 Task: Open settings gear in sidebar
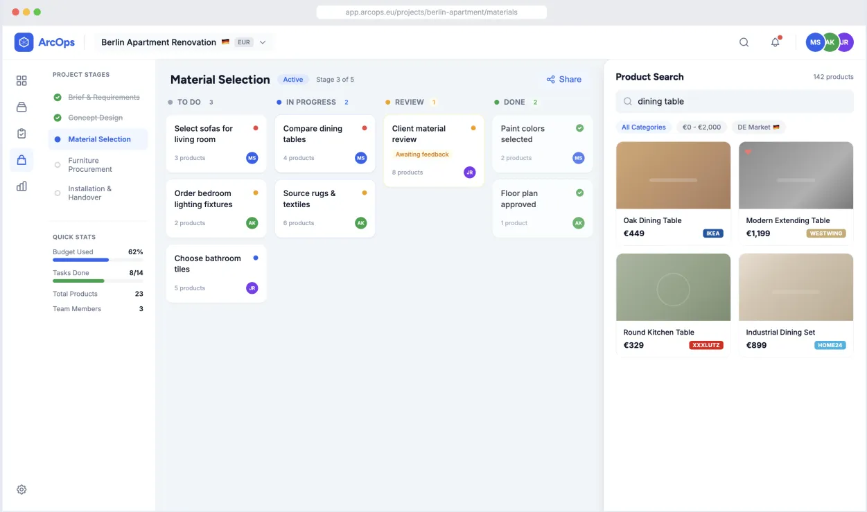[21, 490]
